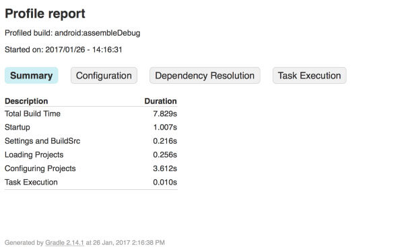
Task: Click the Startup row label
Action: (18, 128)
